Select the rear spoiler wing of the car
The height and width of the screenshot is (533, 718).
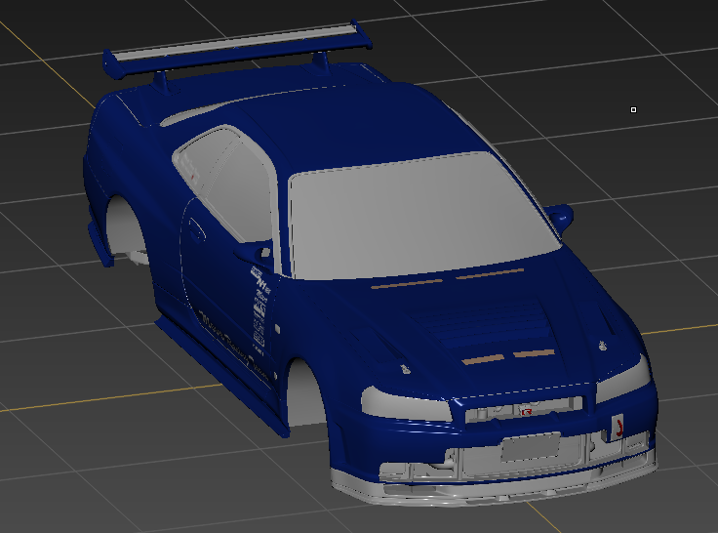pos(238,49)
